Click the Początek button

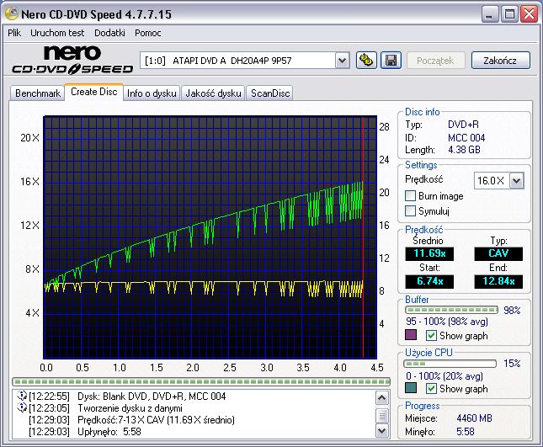click(435, 61)
